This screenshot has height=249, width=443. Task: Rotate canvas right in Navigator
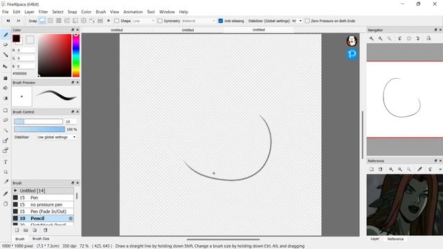point(418,39)
